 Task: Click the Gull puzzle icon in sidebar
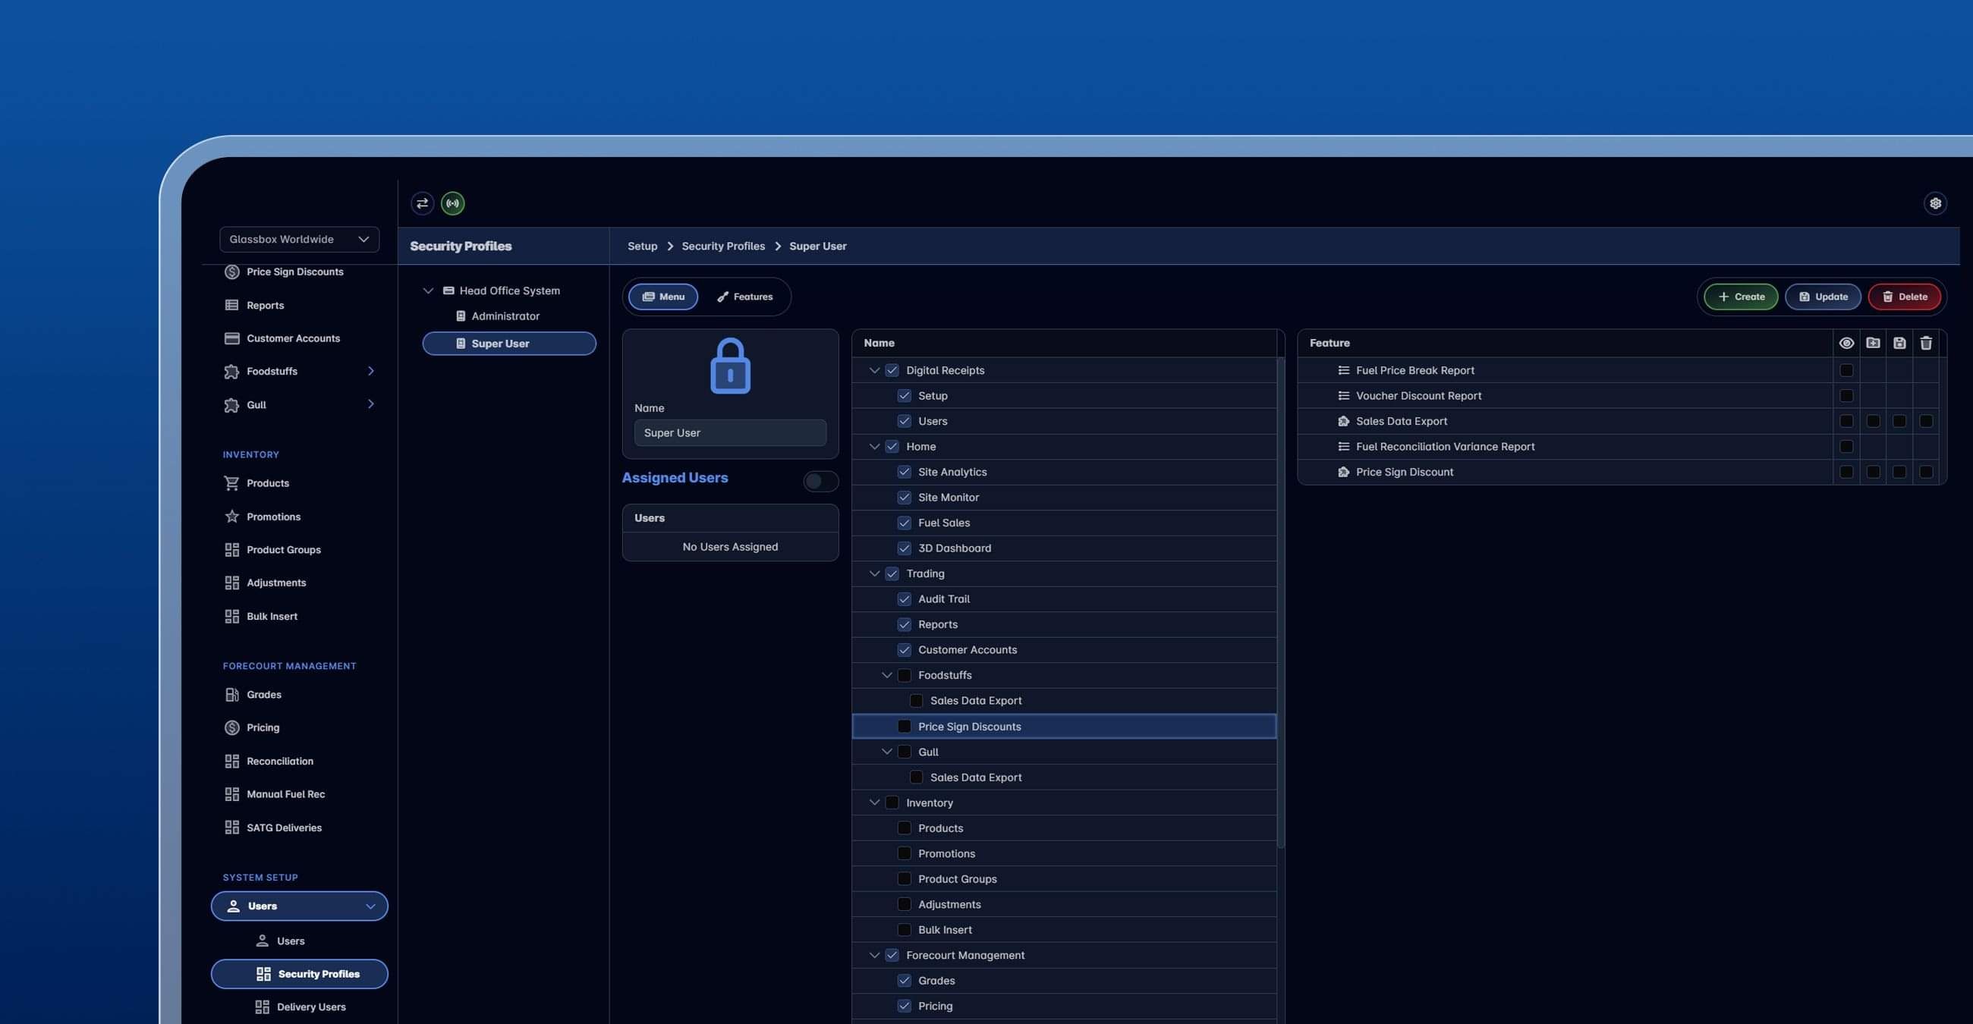pos(231,405)
